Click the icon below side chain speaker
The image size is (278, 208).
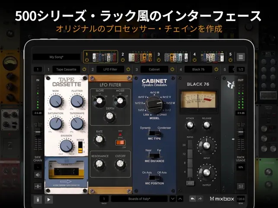(x=38, y=186)
